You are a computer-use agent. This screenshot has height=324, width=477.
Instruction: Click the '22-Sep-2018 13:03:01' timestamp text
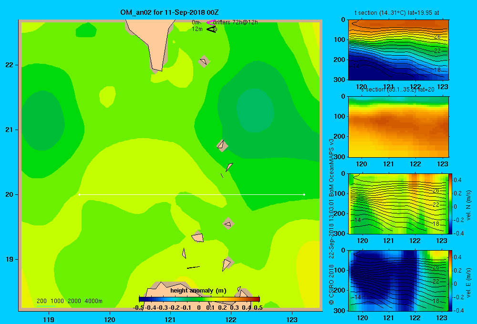(332, 229)
